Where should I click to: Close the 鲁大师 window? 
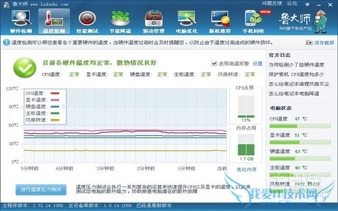(330, 5)
